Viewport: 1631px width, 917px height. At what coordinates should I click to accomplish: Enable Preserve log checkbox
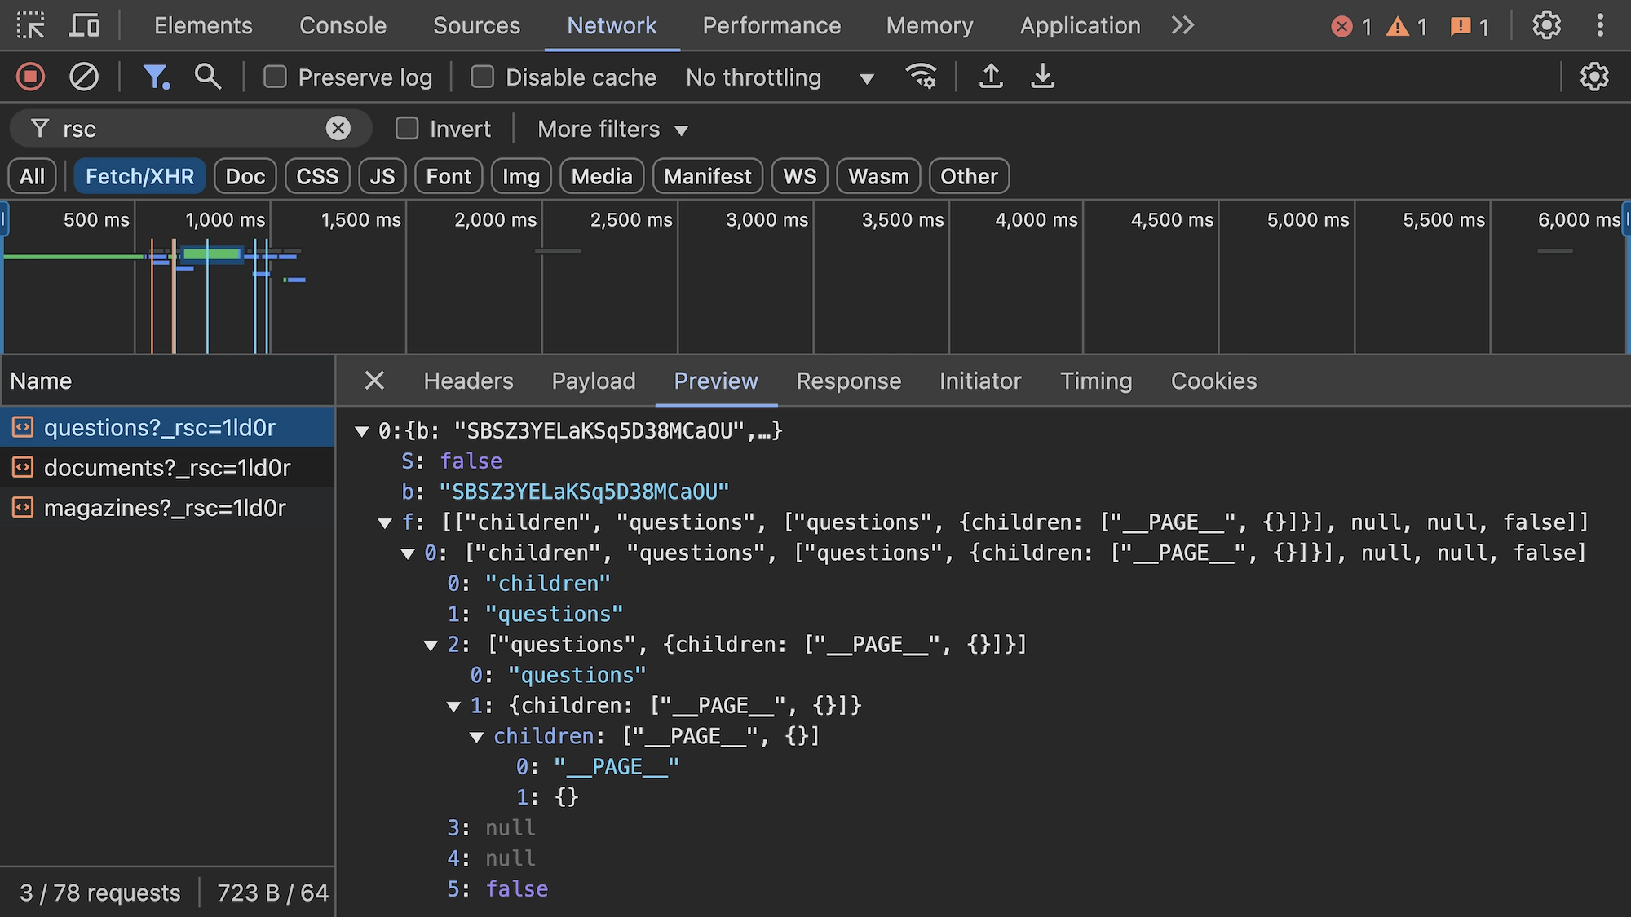[x=276, y=77]
